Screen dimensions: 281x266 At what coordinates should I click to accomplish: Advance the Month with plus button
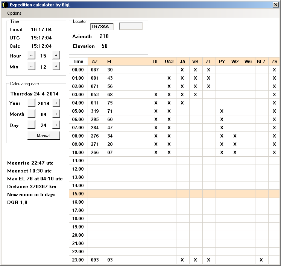[56, 114]
